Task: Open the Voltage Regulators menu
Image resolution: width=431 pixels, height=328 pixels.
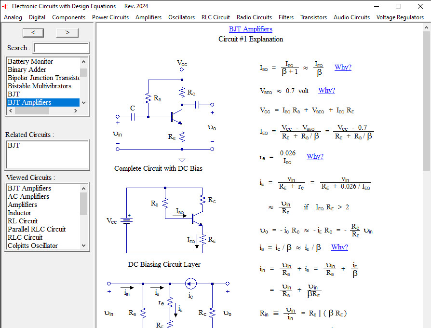Action: [x=400, y=17]
